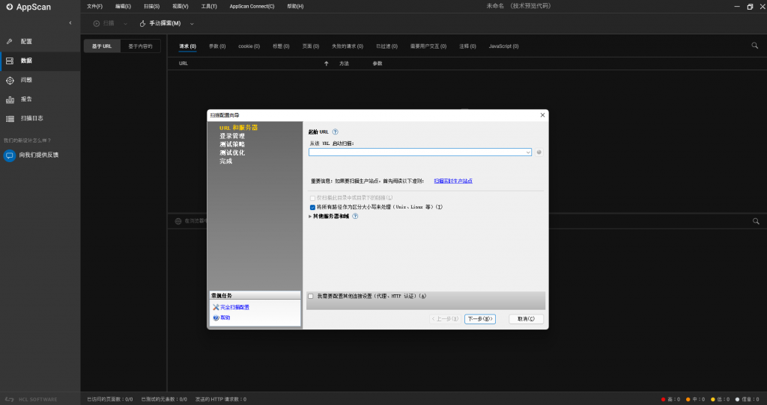Viewport: 767px width, 405px height.
Task: Click the help icon beside 其他服务器和域
Action: tap(355, 216)
